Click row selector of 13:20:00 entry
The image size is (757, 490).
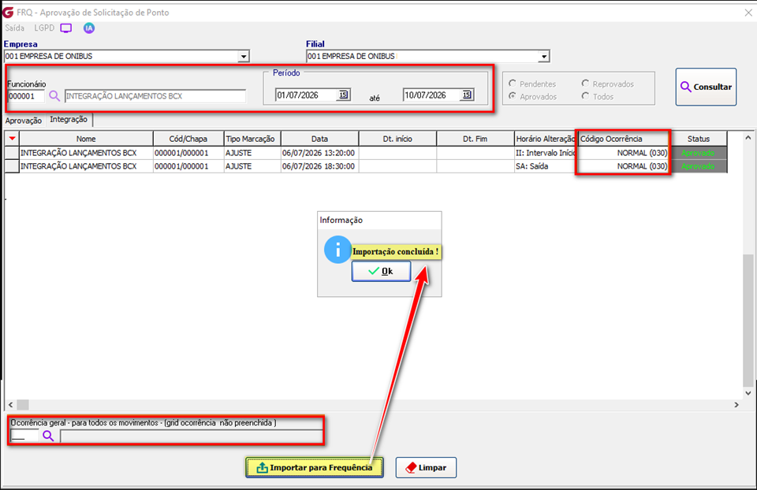pyautogui.click(x=12, y=153)
